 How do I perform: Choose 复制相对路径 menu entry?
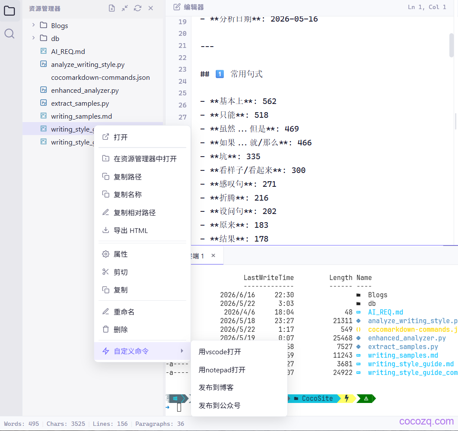click(142, 213)
